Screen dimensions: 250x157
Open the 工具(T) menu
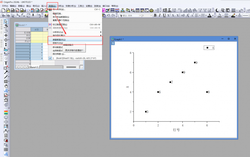81,6
